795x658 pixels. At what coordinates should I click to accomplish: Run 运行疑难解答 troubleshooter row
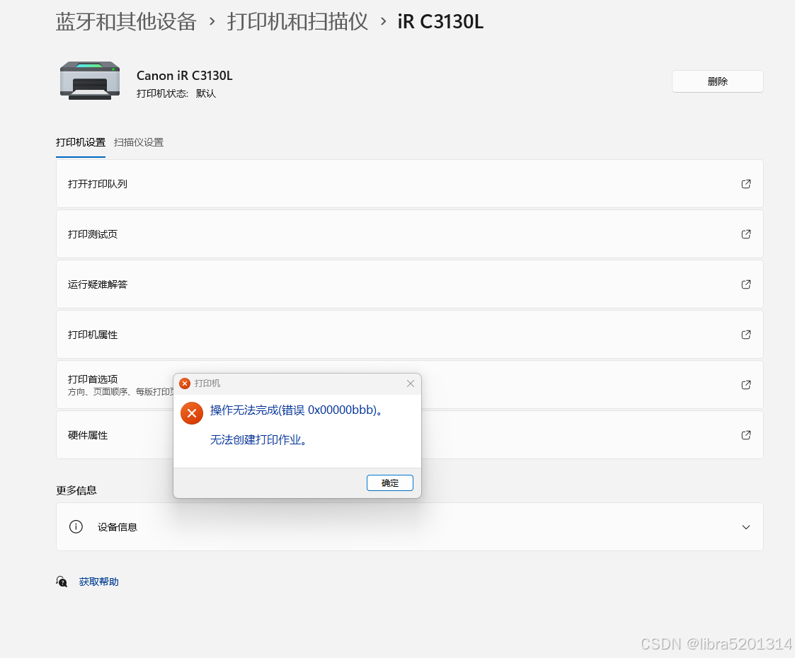coord(410,284)
